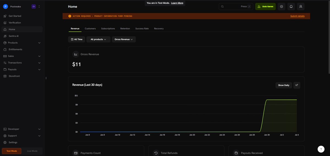The height and width of the screenshot is (156, 330).
Task: Click the Payments Count card icon
Action: [76, 153]
